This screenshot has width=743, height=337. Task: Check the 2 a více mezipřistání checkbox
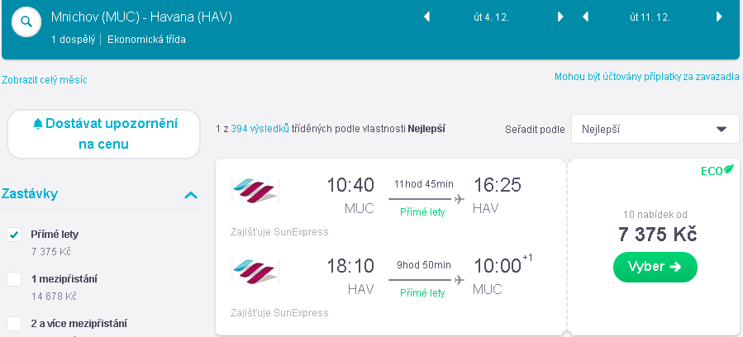coord(14,325)
